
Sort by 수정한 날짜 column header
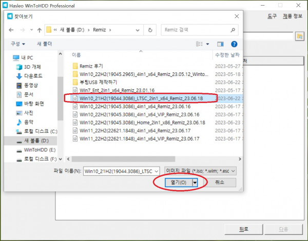(x=227, y=55)
